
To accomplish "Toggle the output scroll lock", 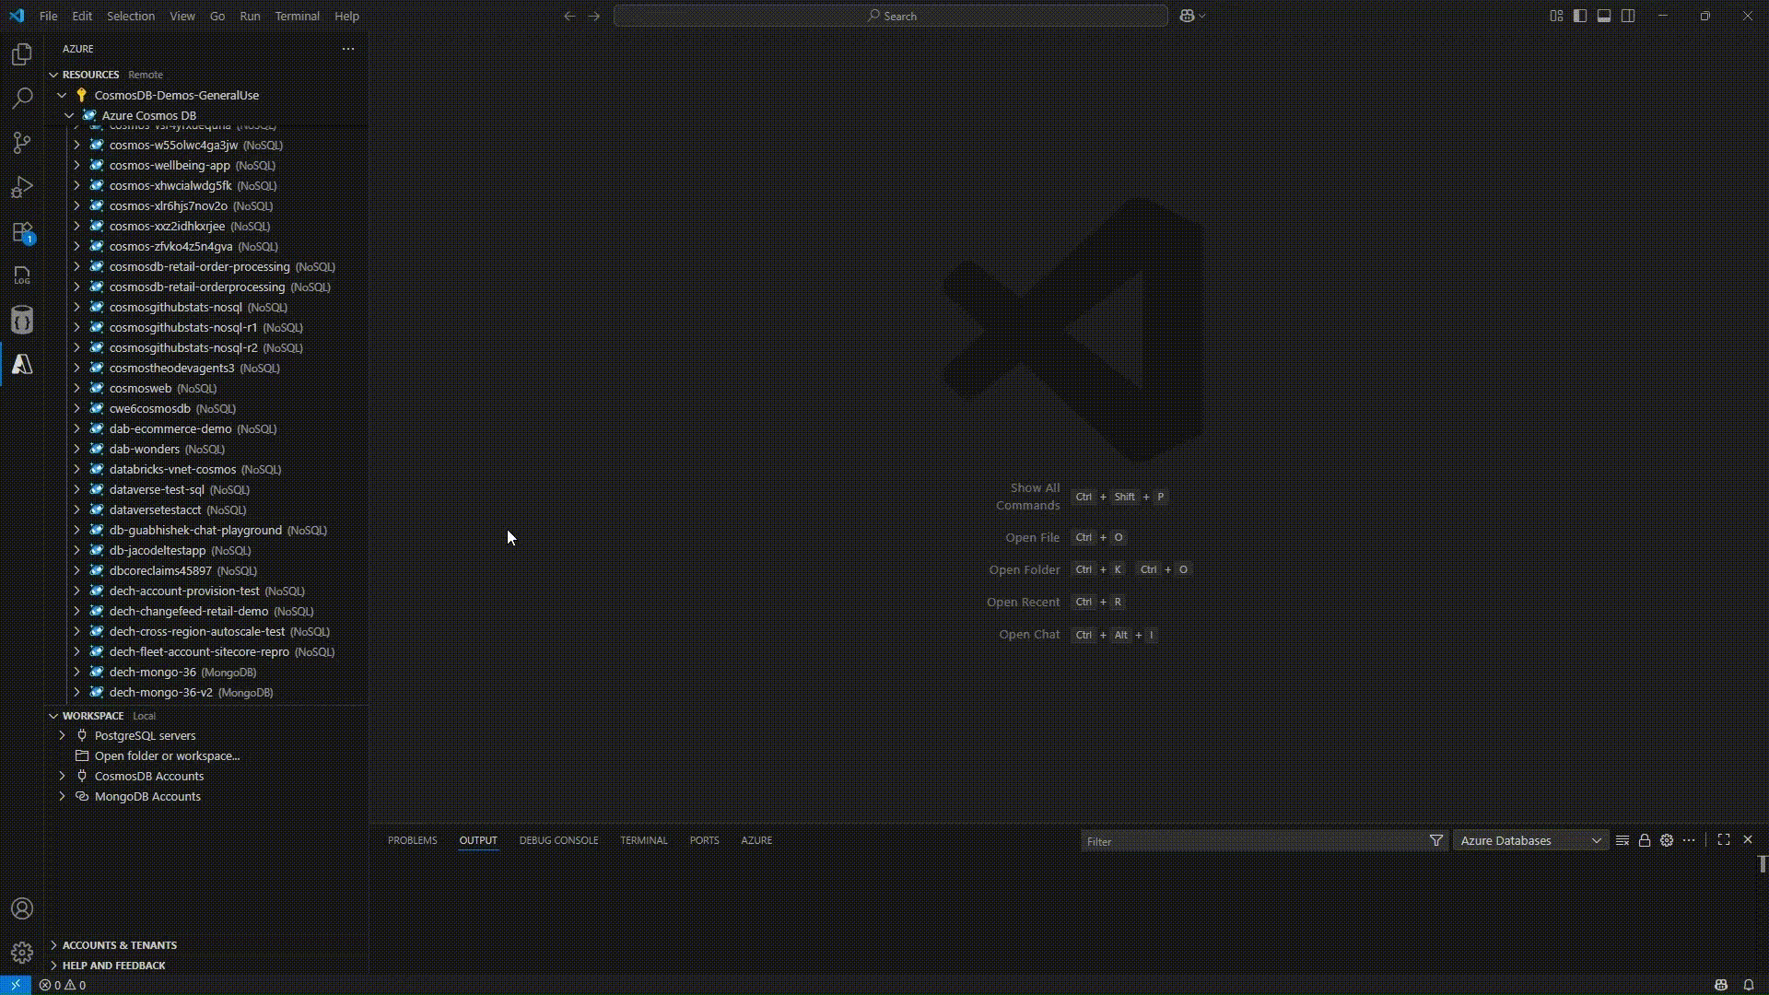I will pos(1645,840).
